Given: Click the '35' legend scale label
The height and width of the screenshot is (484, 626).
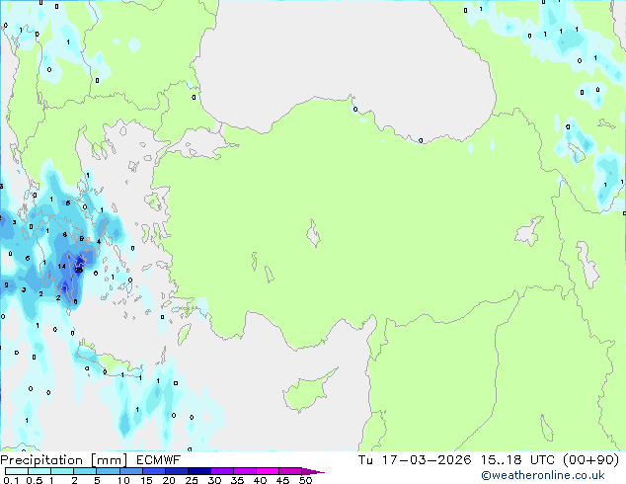Looking at the screenshot, I should tap(237, 480).
